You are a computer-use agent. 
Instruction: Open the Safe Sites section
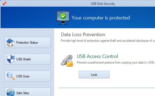click(x=27, y=92)
